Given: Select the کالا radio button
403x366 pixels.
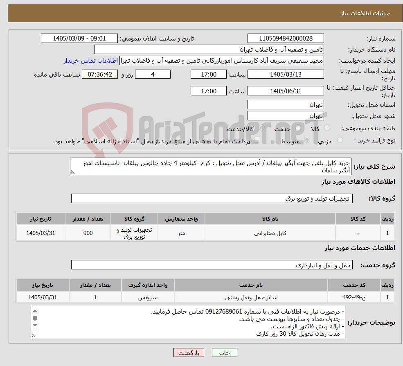Looking at the screenshot, I should (x=327, y=128).
